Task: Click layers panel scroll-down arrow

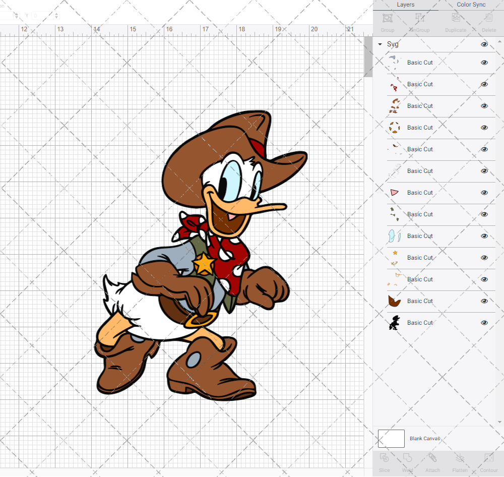Action: coord(499,422)
